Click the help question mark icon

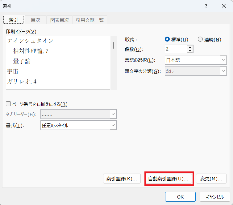click(x=206, y=6)
